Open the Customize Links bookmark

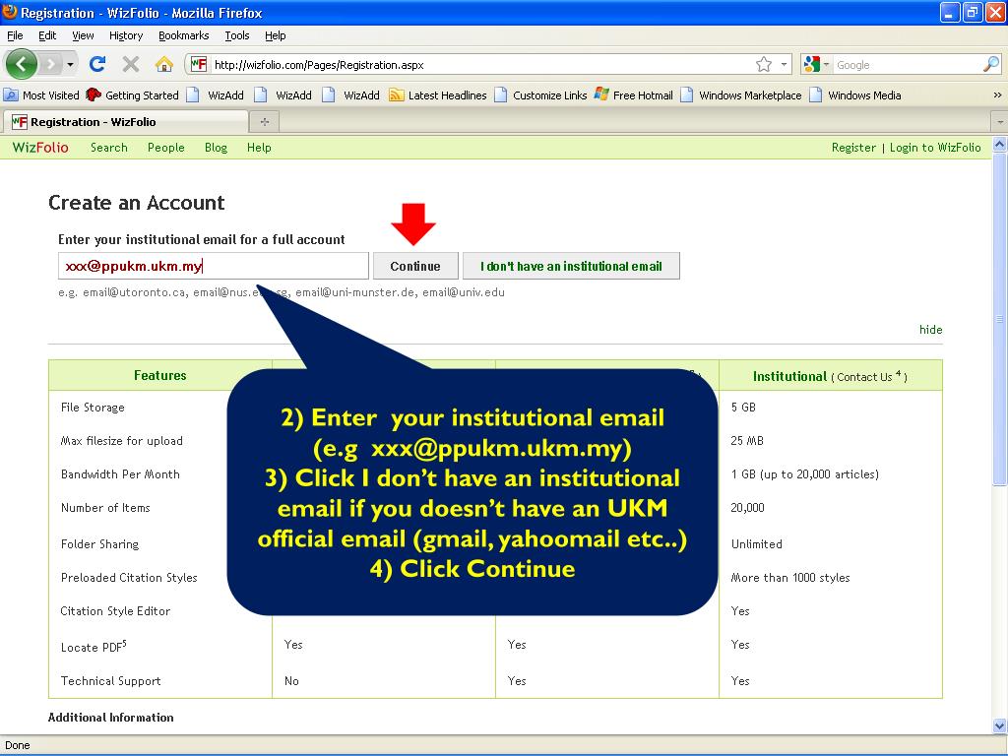click(540, 95)
